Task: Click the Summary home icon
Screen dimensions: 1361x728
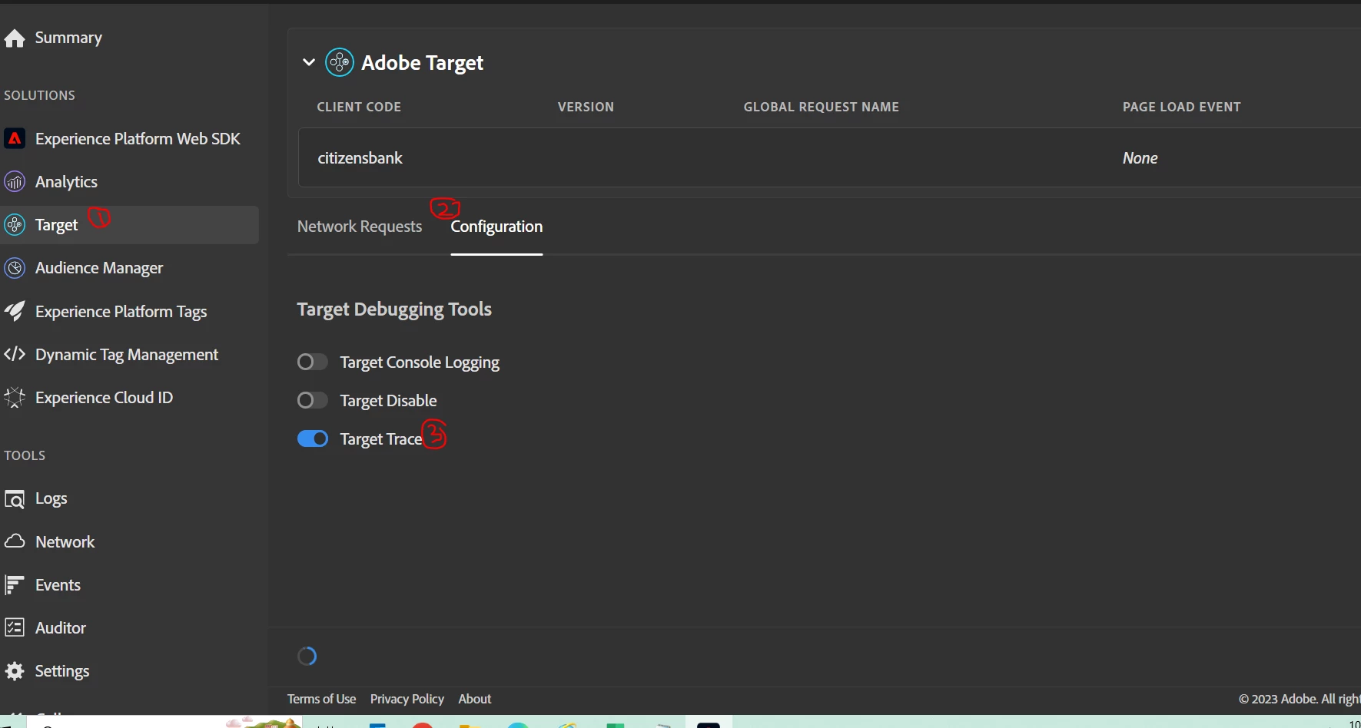Action: pyautogui.click(x=15, y=38)
